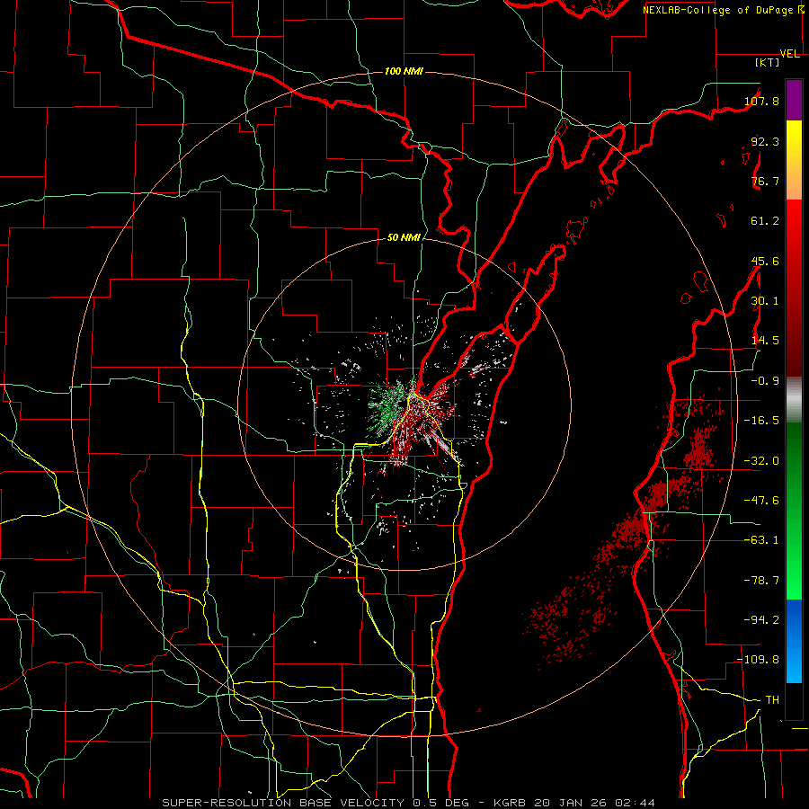Click the 14.5 velocity scale value
Image resolution: width=809 pixels, height=809 pixels.
click(765, 341)
